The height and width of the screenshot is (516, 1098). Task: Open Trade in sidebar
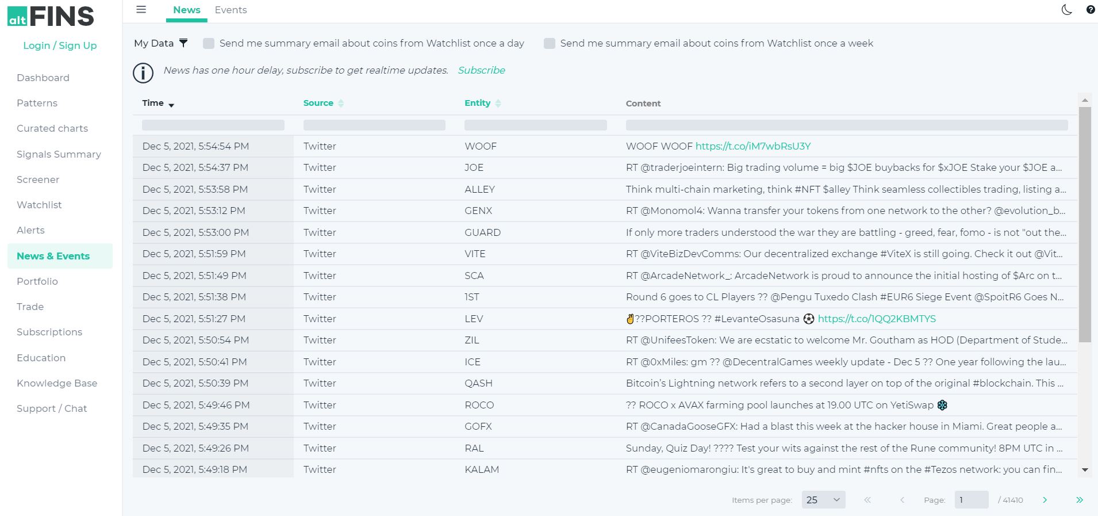(30, 307)
